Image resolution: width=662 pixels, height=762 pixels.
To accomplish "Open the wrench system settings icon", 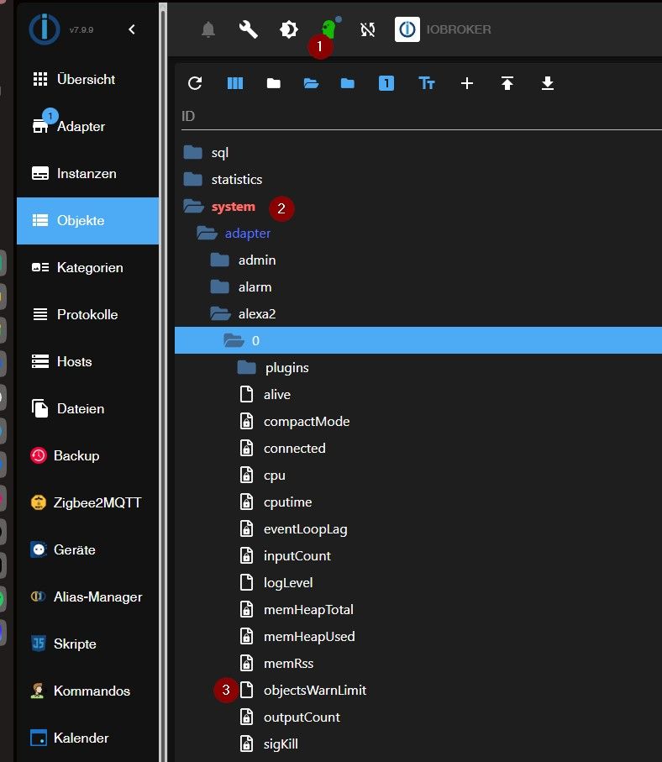I will click(249, 29).
